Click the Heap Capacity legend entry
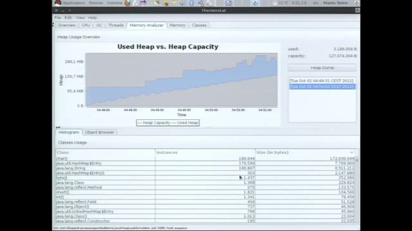 tap(154, 123)
